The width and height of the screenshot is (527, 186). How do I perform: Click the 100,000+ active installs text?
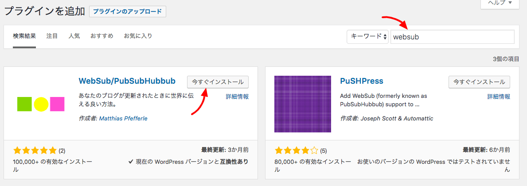[52, 166]
